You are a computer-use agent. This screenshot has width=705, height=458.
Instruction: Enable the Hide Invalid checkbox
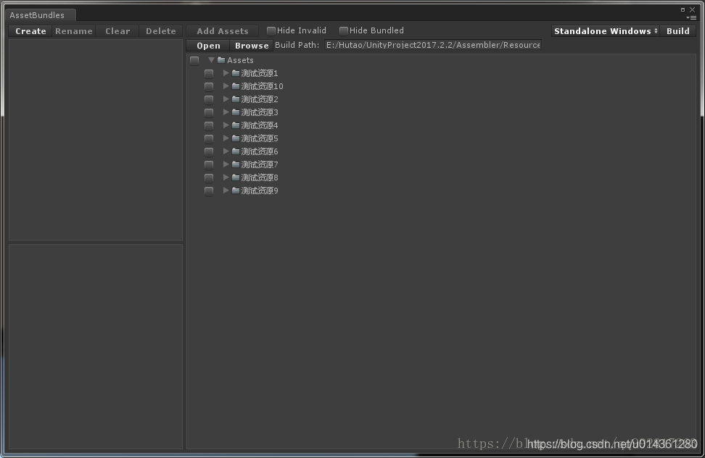pyautogui.click(x=271, y=30)
